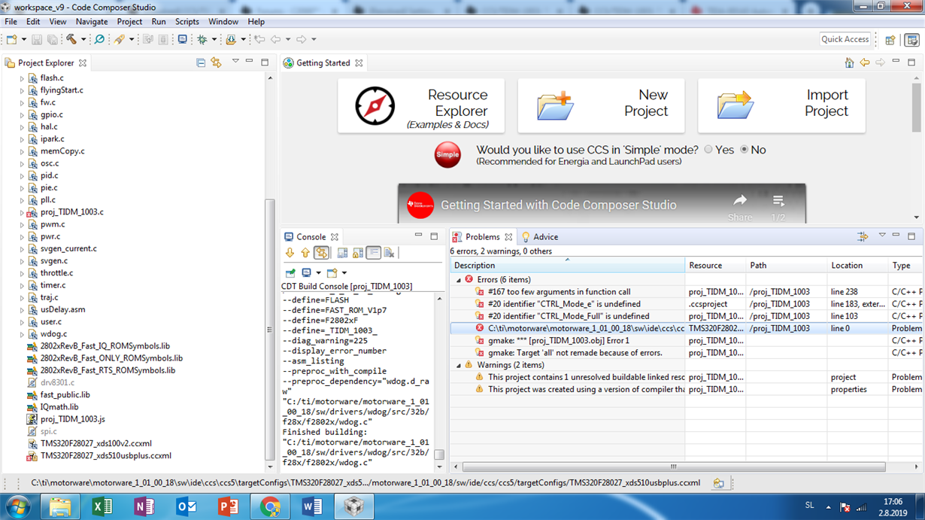Select the Problems tab
Viewport: 925px width, 520px height.
click(482, 237)
